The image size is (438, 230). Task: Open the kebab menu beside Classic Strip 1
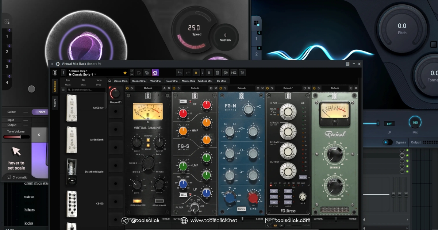click(x=63, y=73)
